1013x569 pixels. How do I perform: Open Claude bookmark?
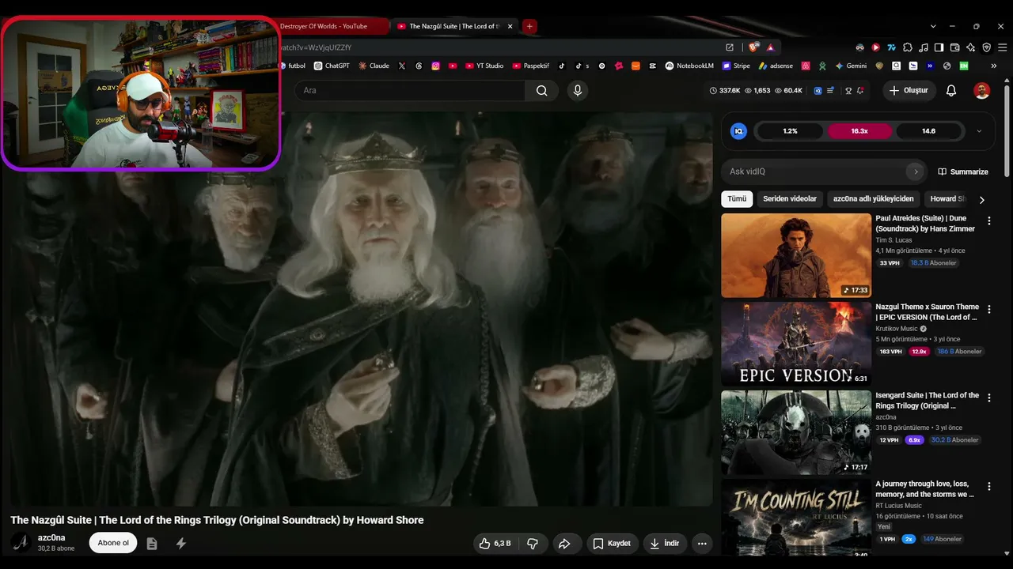(374, 66)
